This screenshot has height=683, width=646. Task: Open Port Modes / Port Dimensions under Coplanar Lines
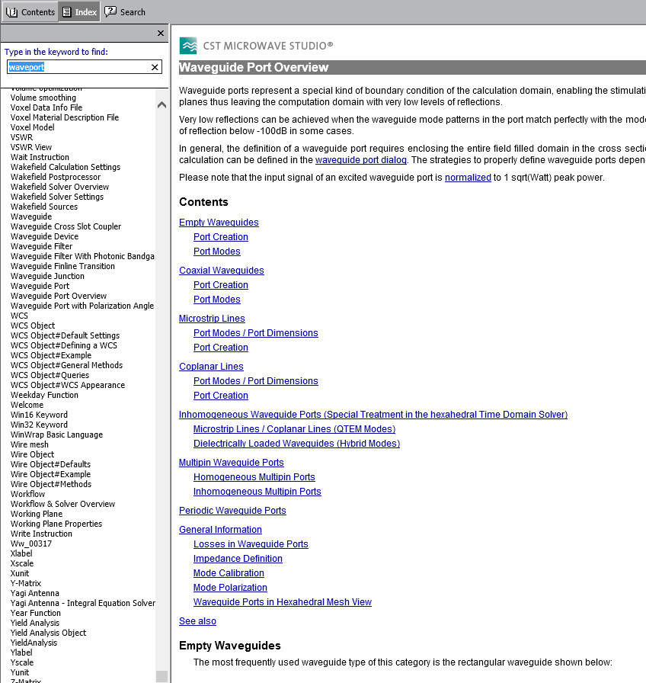point(255,380)
